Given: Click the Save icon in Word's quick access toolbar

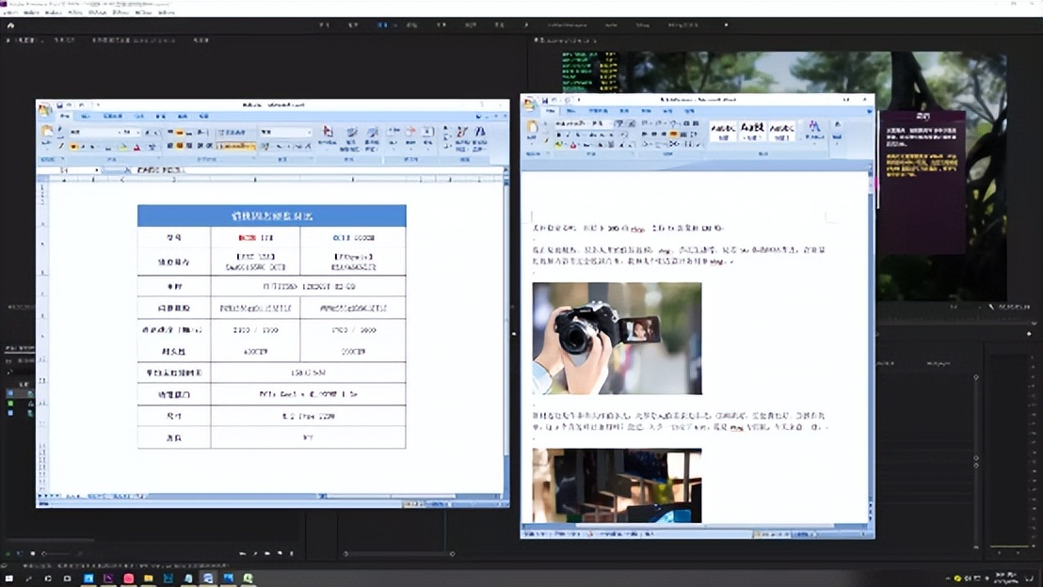Looking at the screenshot, I should (x=544, y=101).
